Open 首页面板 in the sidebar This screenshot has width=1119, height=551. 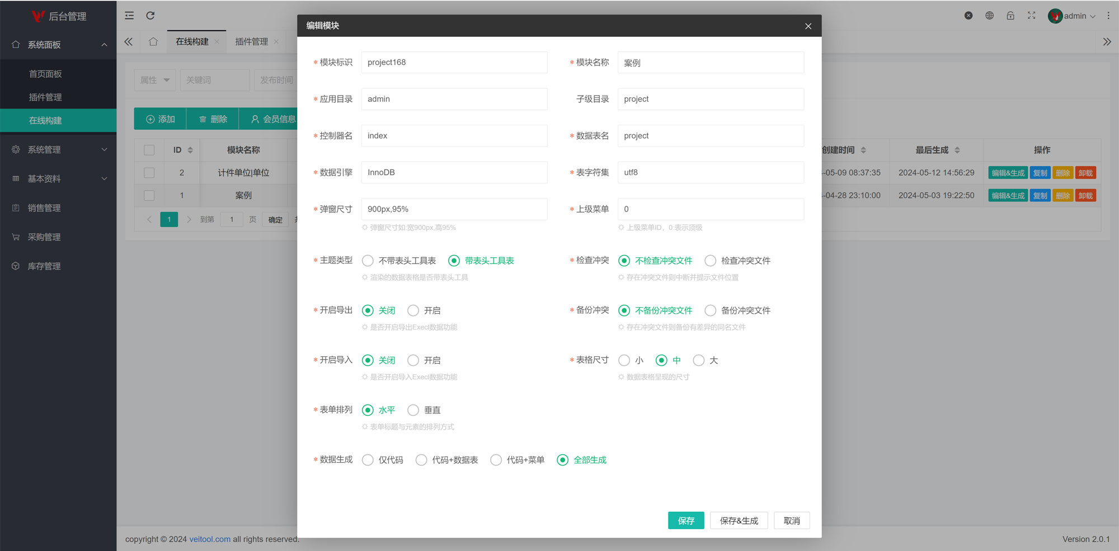point(45,74)
